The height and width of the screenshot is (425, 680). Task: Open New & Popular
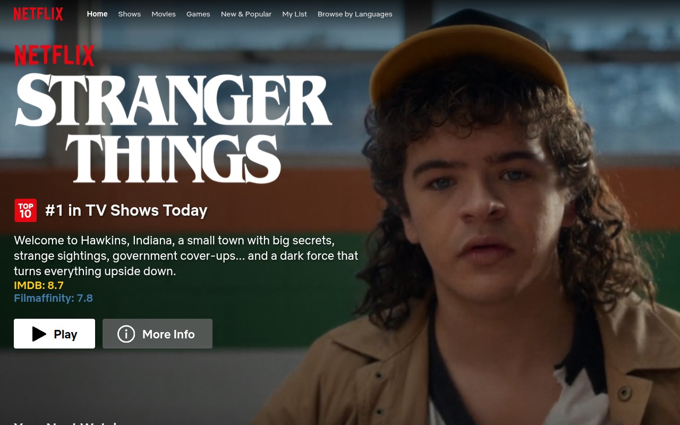point(246,14)
